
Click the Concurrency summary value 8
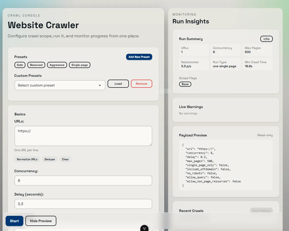[x=214, y=52]
